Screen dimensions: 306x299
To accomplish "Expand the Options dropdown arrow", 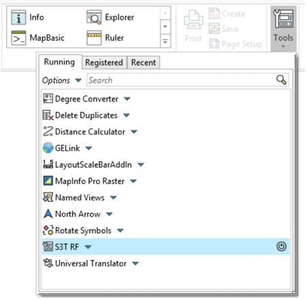I will click(78, 80).
